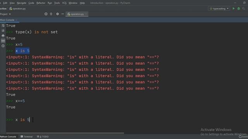Screen dimensions: 248x139
Task: Click the 'type(x) is not set' line
Action: pyautogui.click(x=36, y=32)
